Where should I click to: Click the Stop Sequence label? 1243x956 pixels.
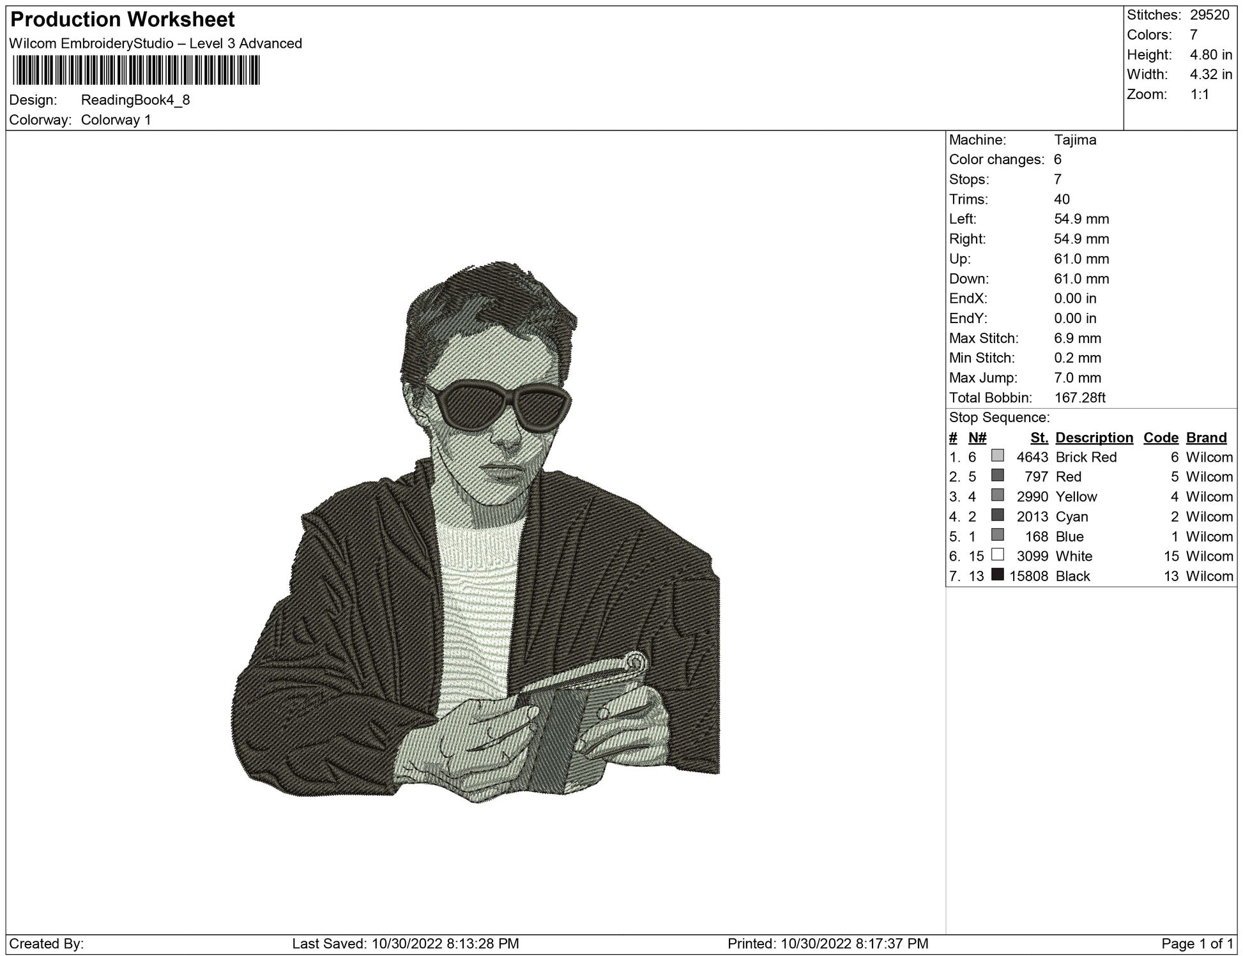[999, 418]
